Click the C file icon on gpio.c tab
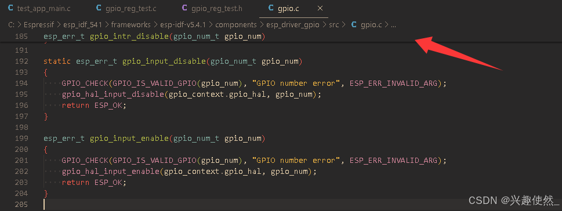The height and width of the screenshot is (211, 562). (x=271, y=8)
